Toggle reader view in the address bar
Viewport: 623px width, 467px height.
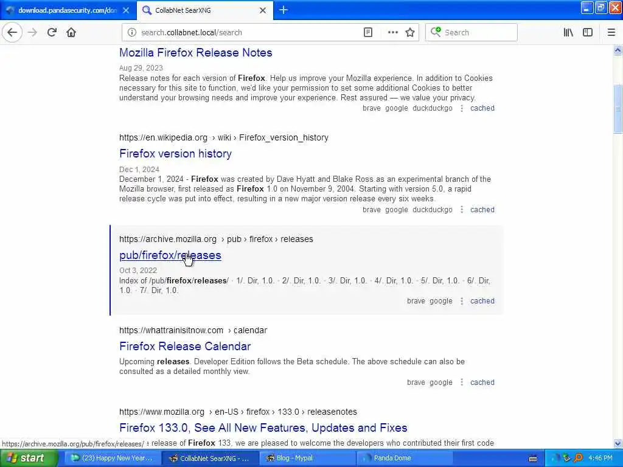[368, 32]
